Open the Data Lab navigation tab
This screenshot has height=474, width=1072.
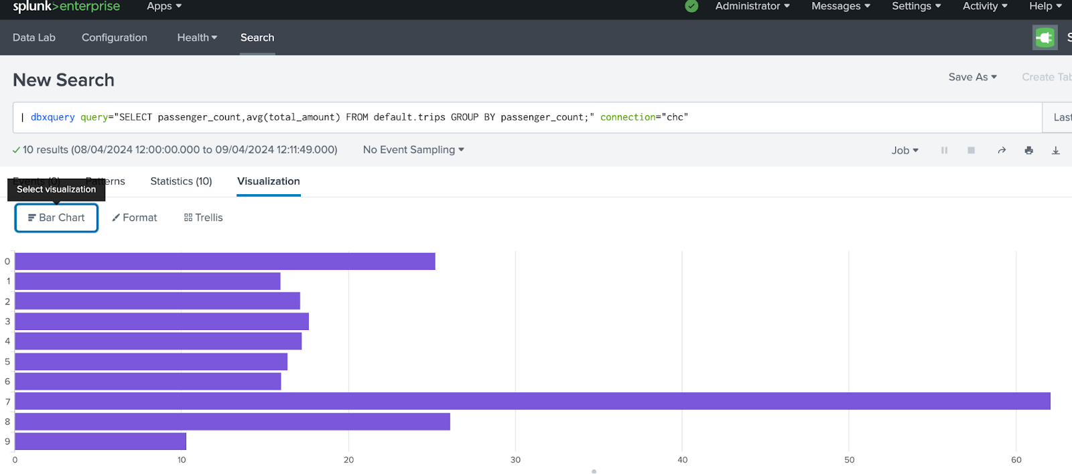pos(34,37)
